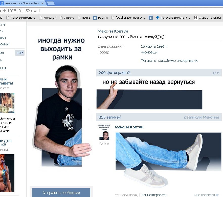Click the Google favicon on the browser tab
Screen dimensions: 223x197
(2, 3)
